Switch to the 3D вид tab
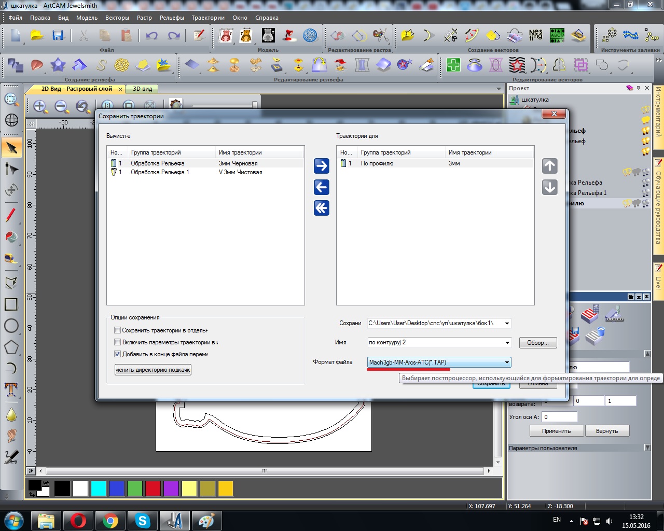The image size is (664, 531). 143,89
